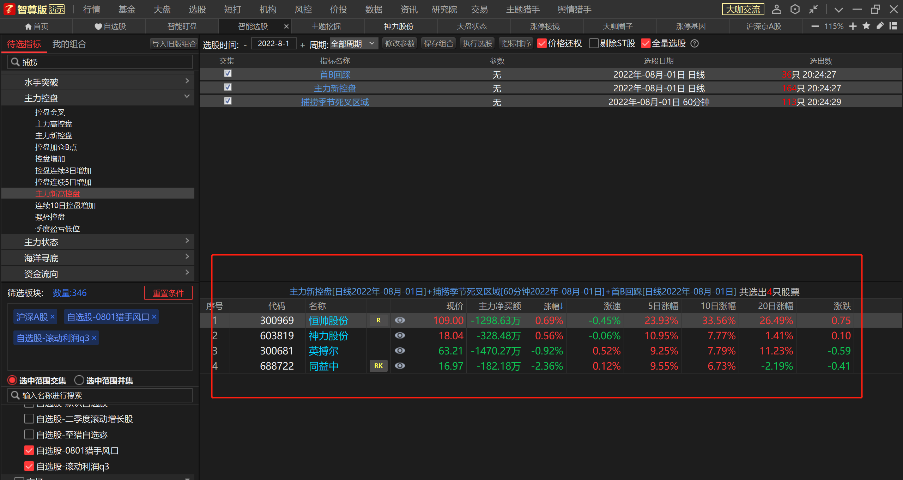This screenshot has height=480, width=903.
Task: Toggle the eye icon for 恒帅股份
Action: tap(400, 320)
